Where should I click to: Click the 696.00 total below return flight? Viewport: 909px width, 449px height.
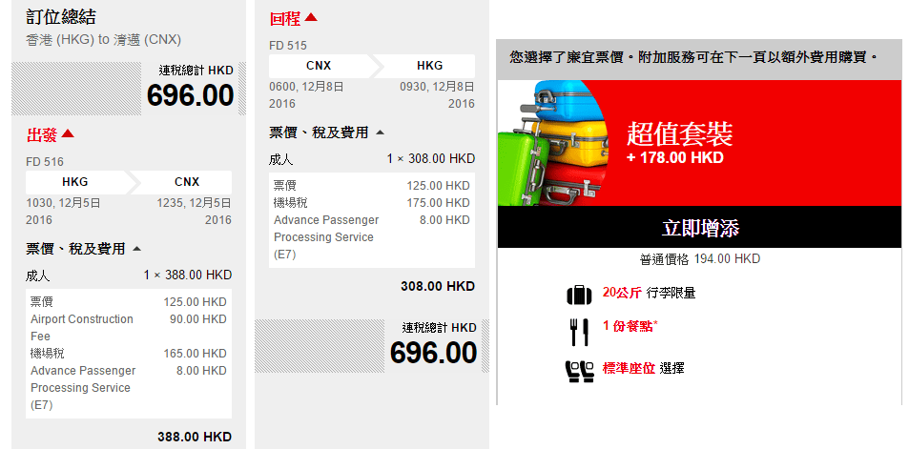pyautogui.click(x=434, y=353)
